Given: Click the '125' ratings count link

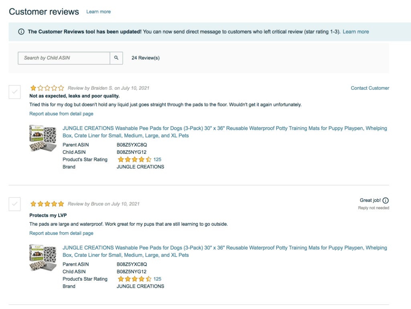Looking at the screenshot, I should pos(157,160).
